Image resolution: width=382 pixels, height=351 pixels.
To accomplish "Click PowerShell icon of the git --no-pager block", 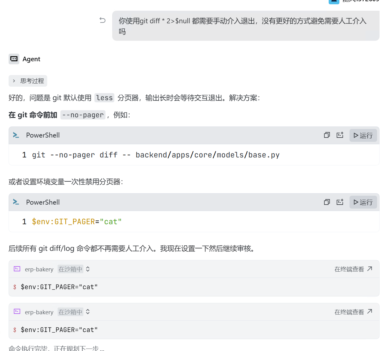I will click(16, 135).
